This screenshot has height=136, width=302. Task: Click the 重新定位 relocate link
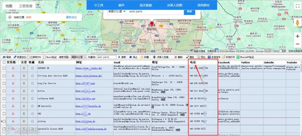(x=71, y=17)
